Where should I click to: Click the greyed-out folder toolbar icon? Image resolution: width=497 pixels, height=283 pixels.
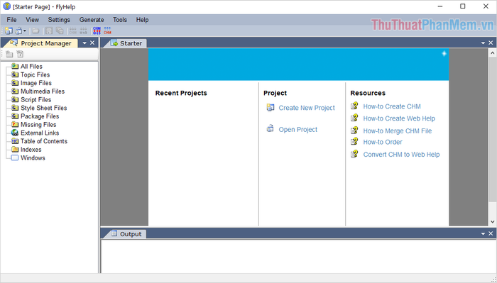click(35, 30)
